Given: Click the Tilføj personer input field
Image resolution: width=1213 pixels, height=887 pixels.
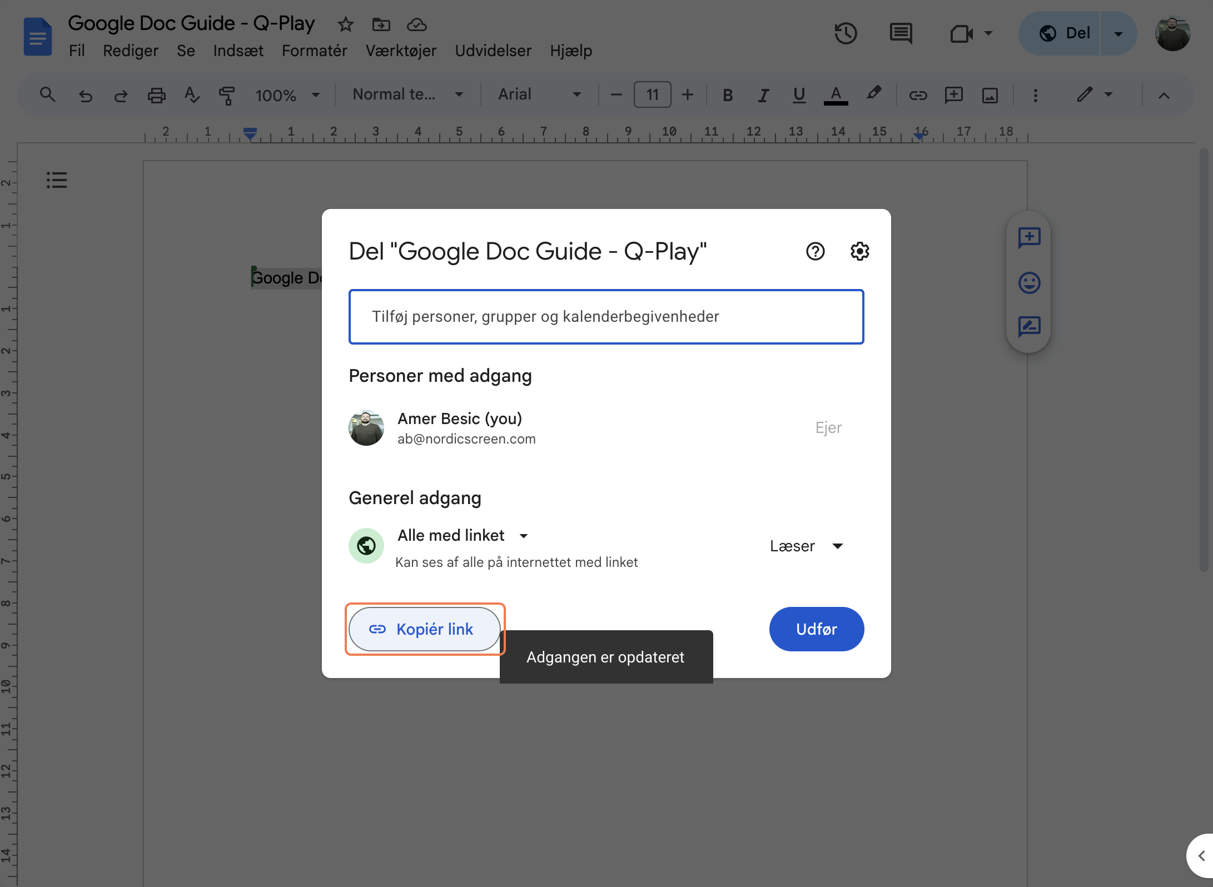Looking at the screenshot, I should [606, 317].
